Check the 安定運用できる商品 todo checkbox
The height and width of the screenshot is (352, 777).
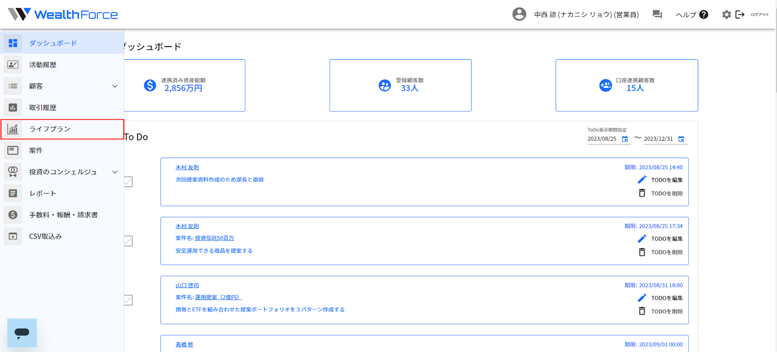pyautogui.click(x=128, y=241)
